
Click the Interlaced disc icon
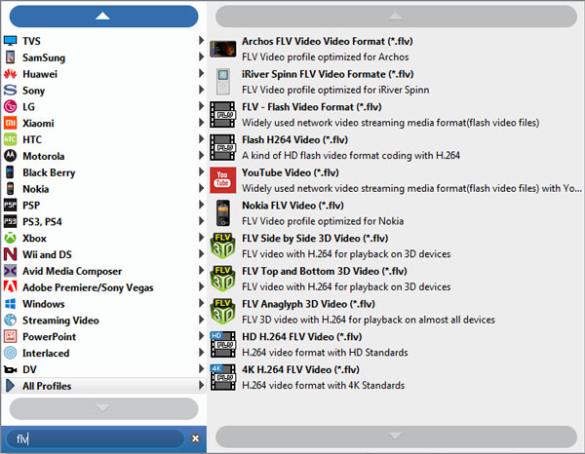(x=10, y=353)
